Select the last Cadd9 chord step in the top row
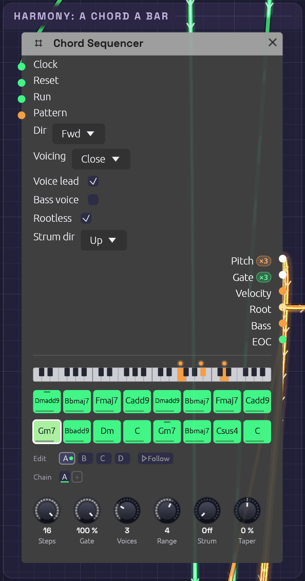Screen dimensions: 305x581 257,401
